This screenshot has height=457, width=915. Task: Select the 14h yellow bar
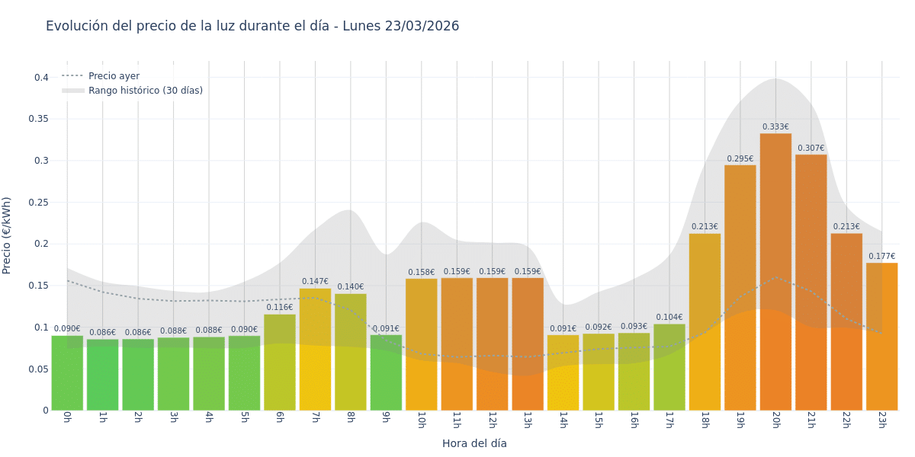click(x=563, y=373)
